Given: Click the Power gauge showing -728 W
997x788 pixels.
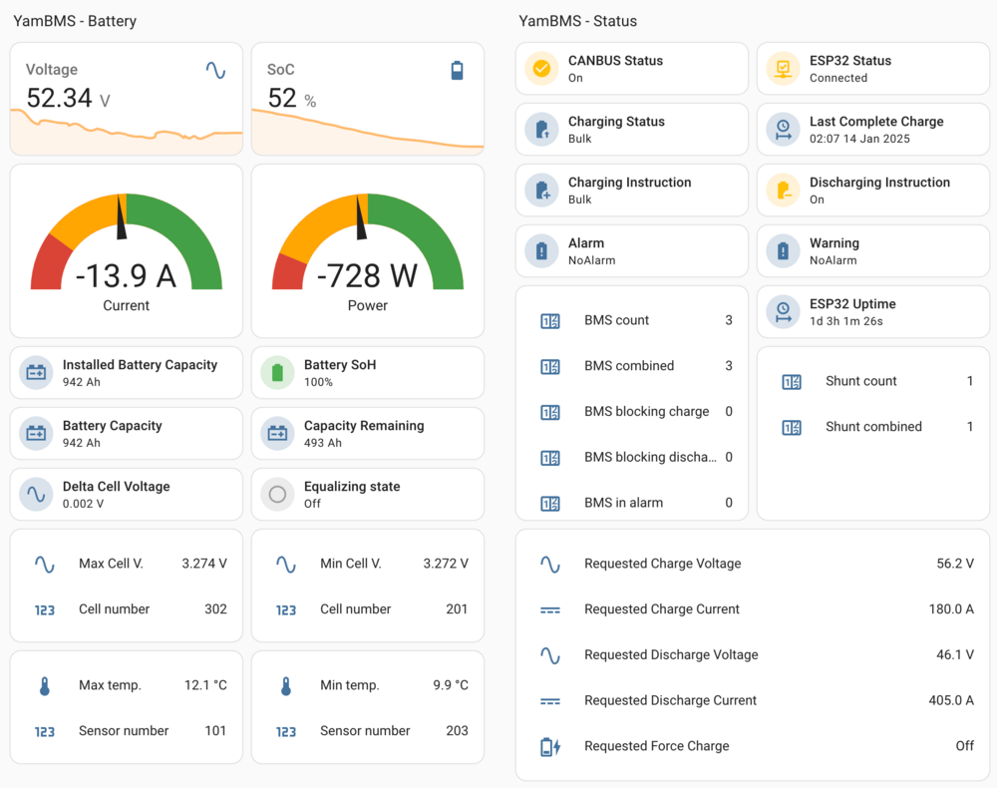Looking at the screenshot, I should [x=367, y=251].
